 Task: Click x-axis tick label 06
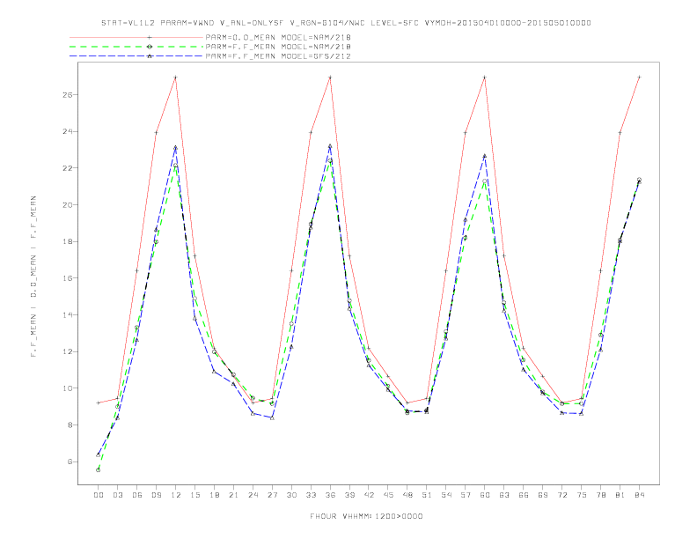137,495
